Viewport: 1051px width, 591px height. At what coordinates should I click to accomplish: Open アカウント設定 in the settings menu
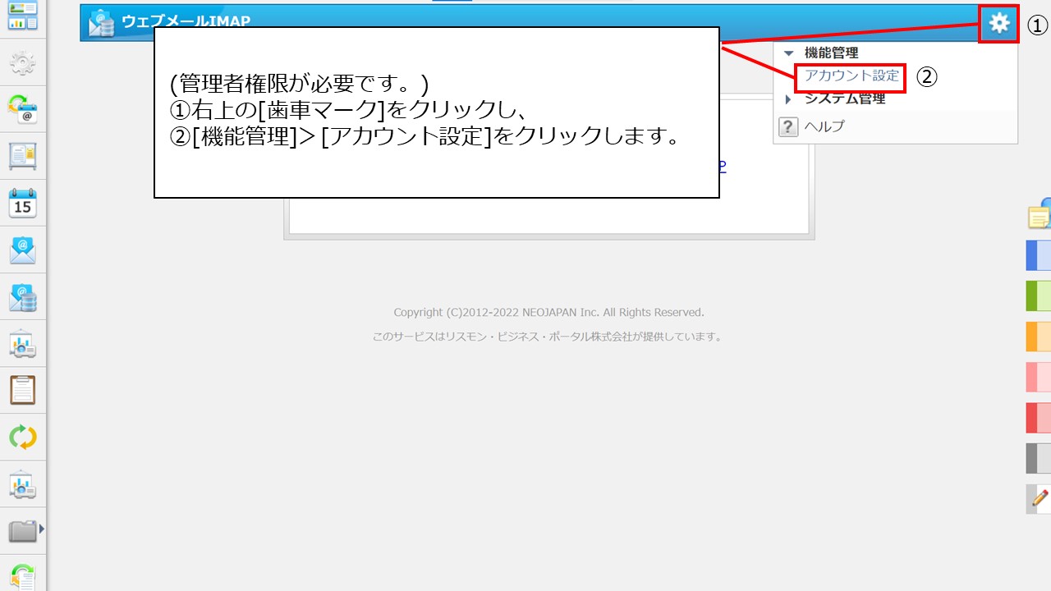pyautogui.click(x=851, y=76)
